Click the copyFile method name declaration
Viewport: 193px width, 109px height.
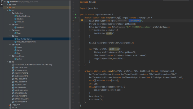pos(112,71)
